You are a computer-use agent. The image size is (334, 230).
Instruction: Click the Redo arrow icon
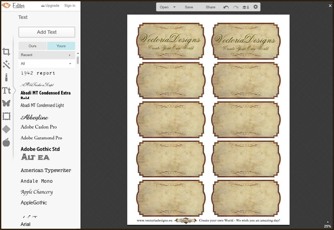236,7
